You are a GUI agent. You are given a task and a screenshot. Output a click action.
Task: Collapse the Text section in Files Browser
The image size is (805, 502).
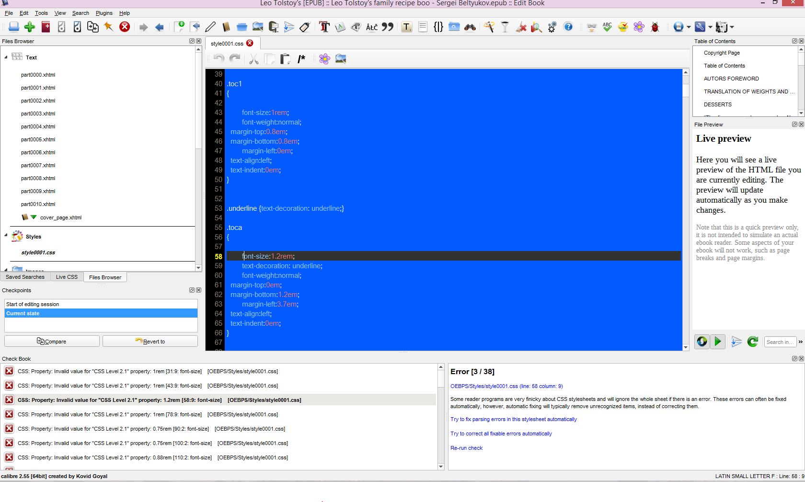coord(6,57)
